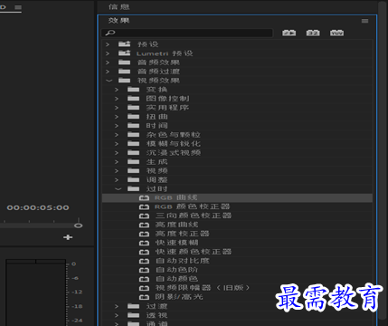This screenshot has width=388, height=326.
Task: Expand the 预设 folder arrow
Action: (108, 44)
